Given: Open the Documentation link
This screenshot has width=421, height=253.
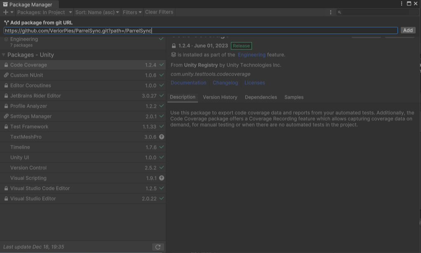Looking at the screenshot, I should tap(188, 83).
